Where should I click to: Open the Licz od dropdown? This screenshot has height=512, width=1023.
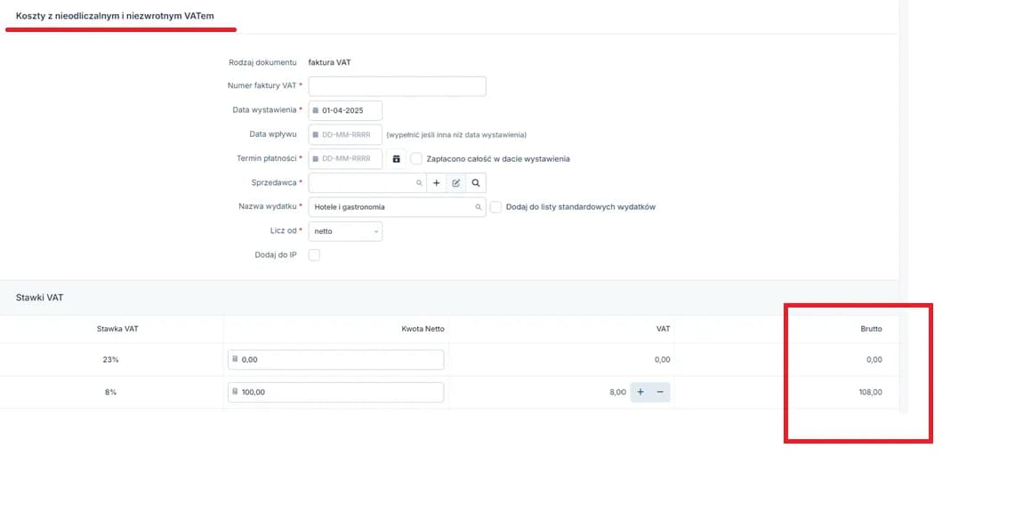point(345,231)
